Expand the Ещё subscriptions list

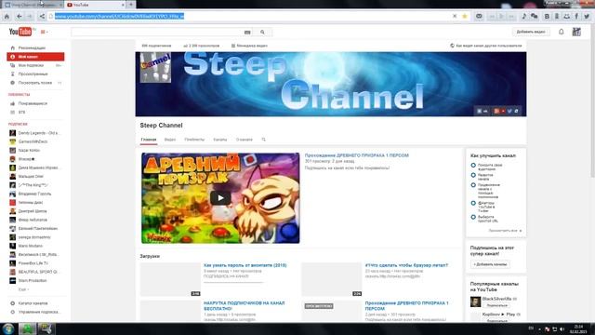23,289
